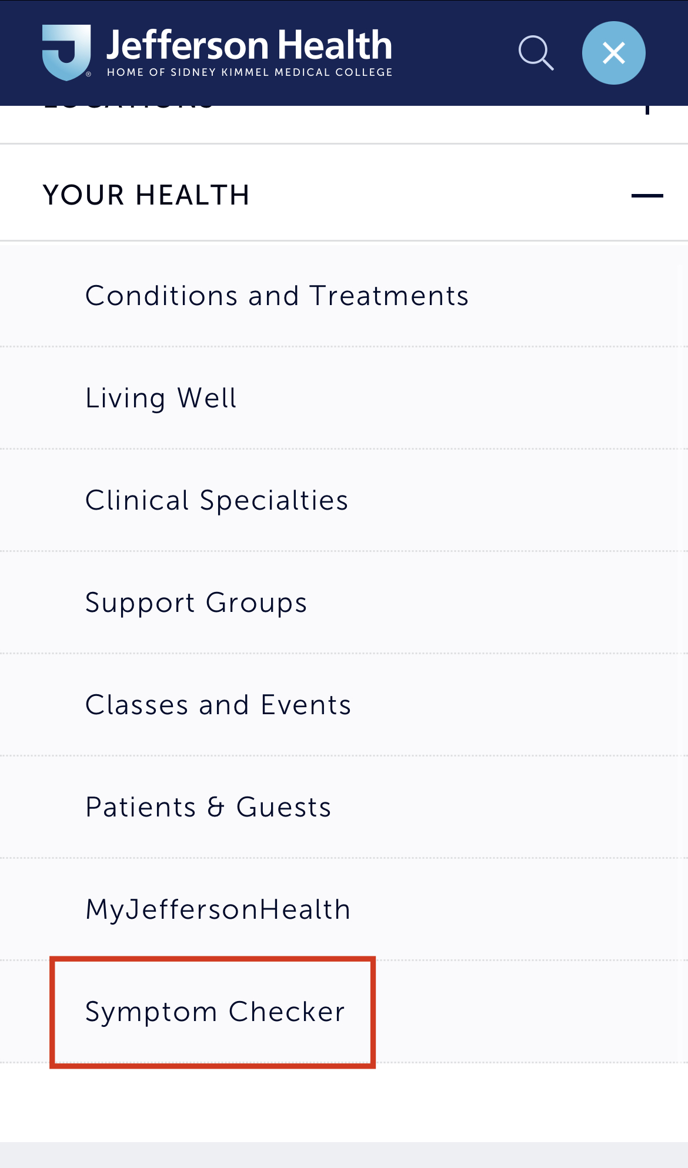
Task: Tap the cut-off menu heading under the header
Action: 129,108
